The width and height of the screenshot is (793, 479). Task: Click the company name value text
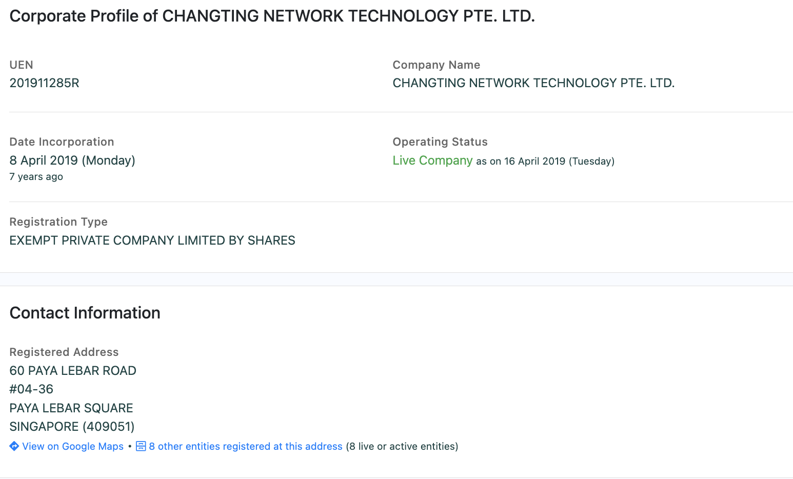(533, 83)
